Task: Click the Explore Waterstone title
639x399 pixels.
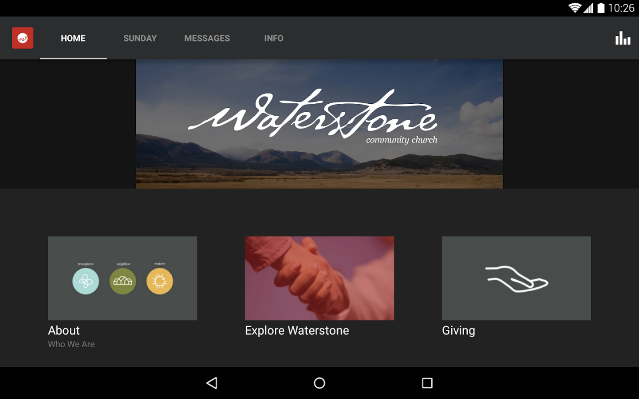Action: pos(297,330)
